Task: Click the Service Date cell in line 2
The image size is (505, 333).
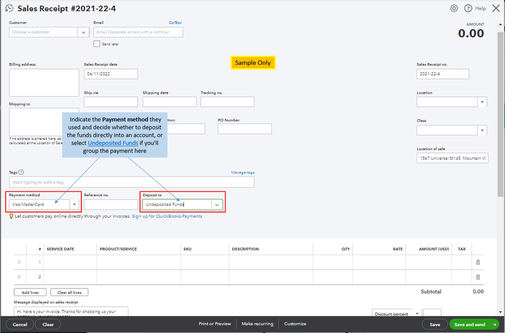Action: coord(70,277)
